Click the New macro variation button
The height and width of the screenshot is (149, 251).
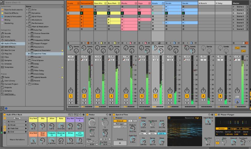17,118
